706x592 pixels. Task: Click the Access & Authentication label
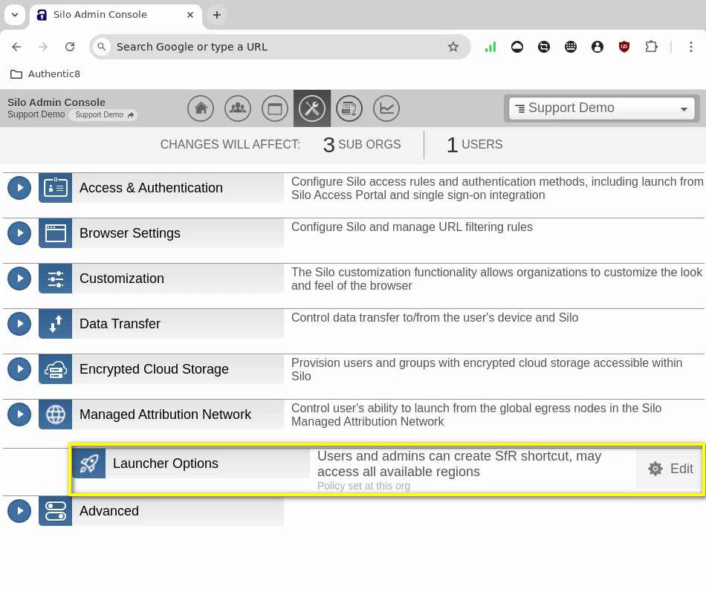click(x=151, y=188)
